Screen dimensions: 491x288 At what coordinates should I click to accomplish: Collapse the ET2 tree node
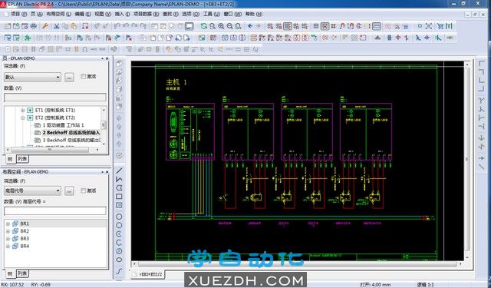click(x=22, y=118)
